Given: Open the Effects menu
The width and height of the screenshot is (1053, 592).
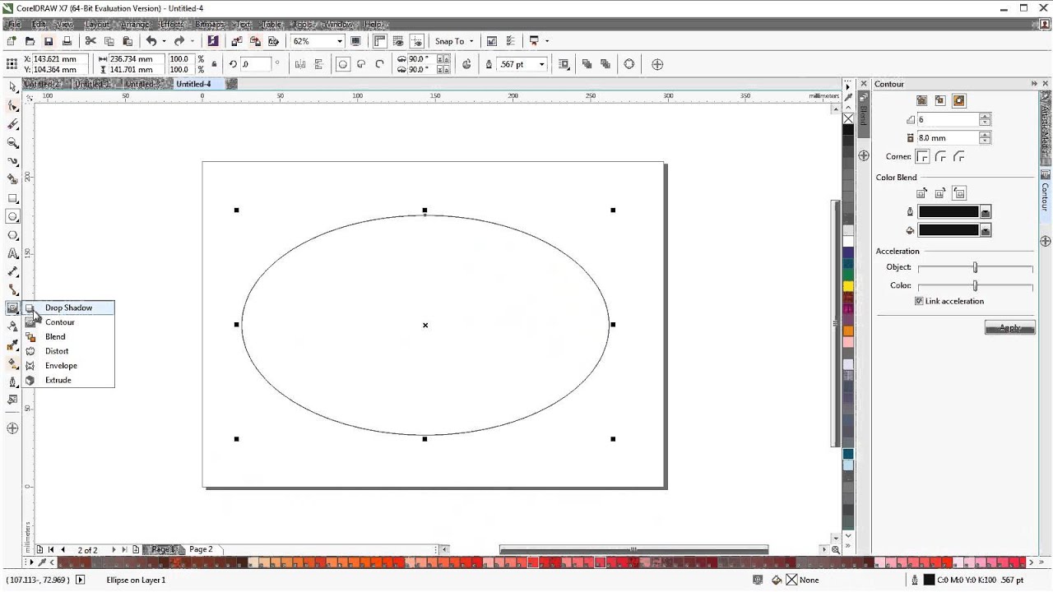Looking at the screenshot, I should click(172, 25).
